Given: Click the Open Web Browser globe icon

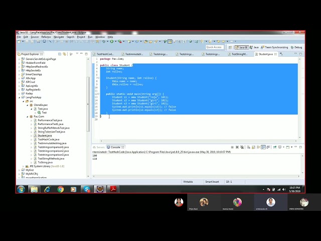Looking at the screenshot, I should [190, 41].
